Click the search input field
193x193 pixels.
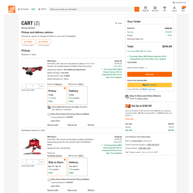tap(91, 9)
